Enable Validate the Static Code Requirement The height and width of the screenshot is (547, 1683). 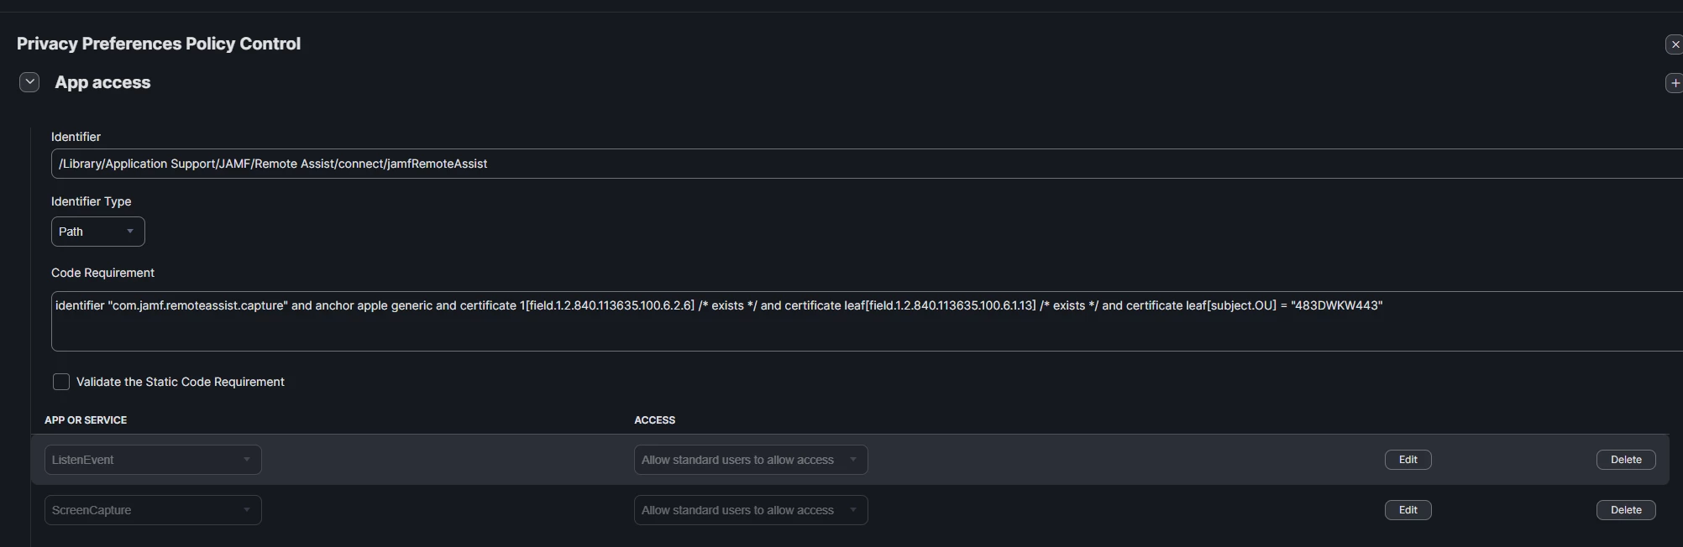click(61, 382)
